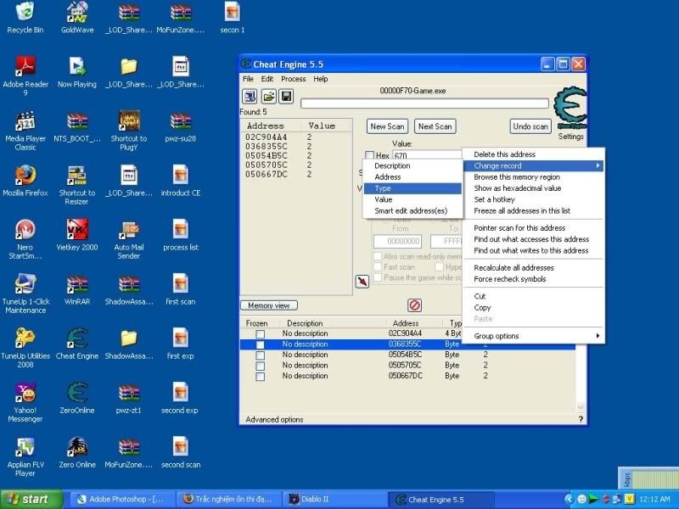Open ZeroOnline desktop icon
679x509 pixels.
[77, 398]
